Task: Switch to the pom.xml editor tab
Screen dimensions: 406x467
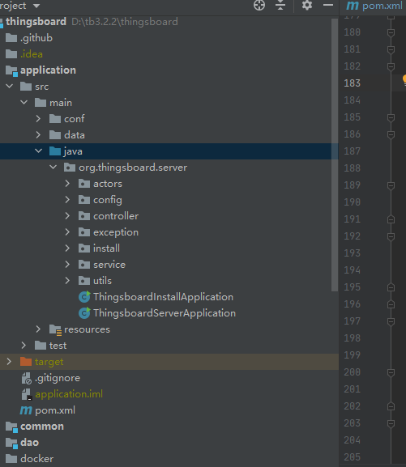Action: click(x=374, y=6)
